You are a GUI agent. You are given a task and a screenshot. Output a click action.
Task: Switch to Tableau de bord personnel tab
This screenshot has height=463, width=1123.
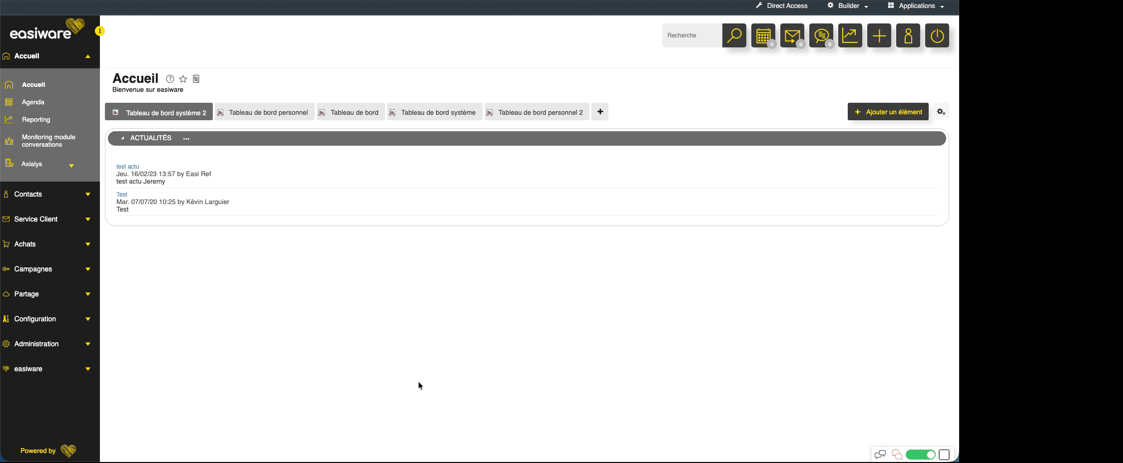pos(265,112)
